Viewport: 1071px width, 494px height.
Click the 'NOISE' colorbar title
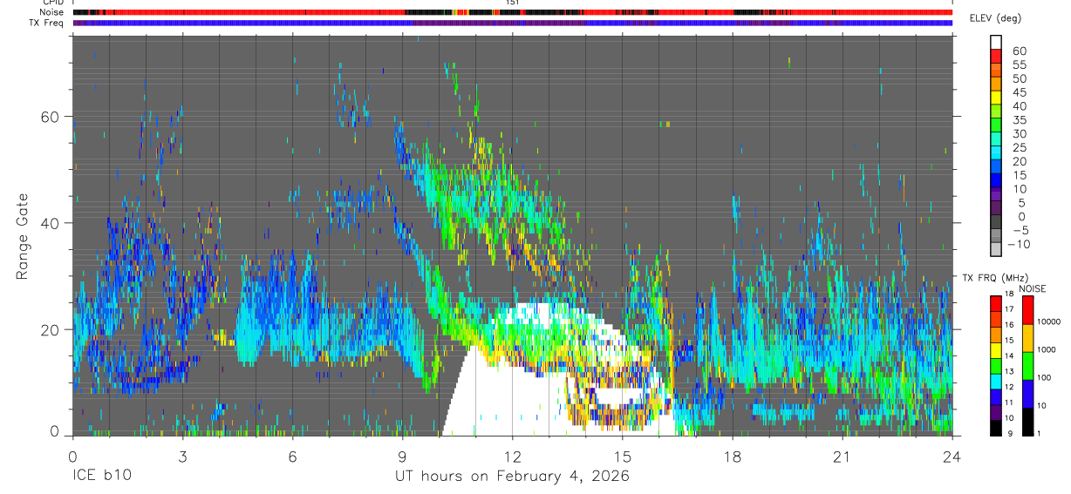1032,288
